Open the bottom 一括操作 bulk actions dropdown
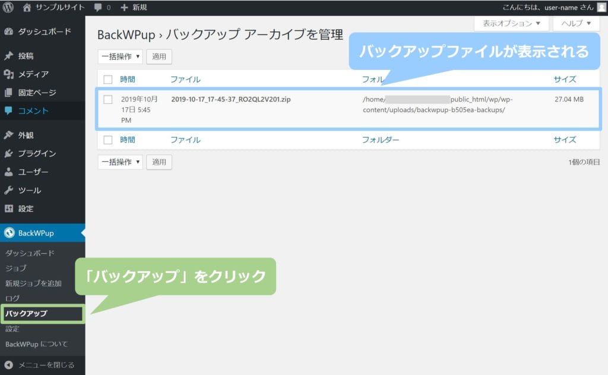 (121, 162)
